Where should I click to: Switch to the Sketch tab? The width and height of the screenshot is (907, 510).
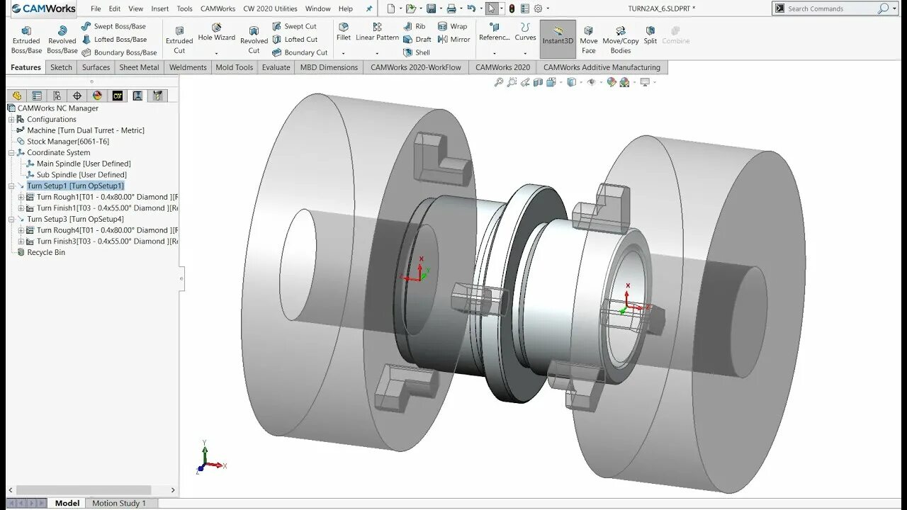[x=61, y=67]
